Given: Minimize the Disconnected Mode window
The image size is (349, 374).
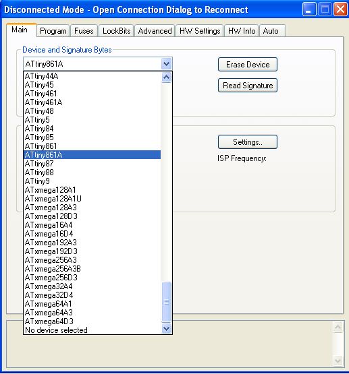Looking at the screenshot, I should (x=309, y=9).
